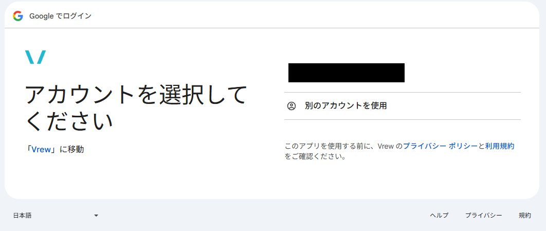Open the 日本語 language selector
The width and height of the screenshot is (546, 231).
coord(56,216)
